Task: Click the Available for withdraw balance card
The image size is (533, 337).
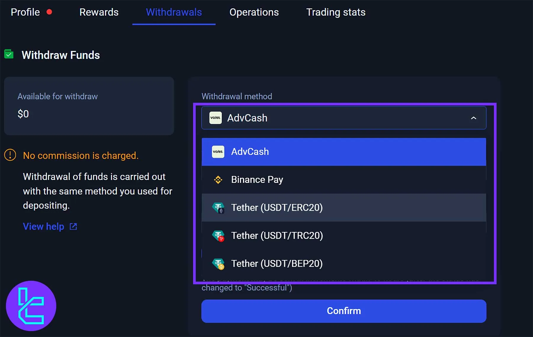Action: tap(89, 106)
